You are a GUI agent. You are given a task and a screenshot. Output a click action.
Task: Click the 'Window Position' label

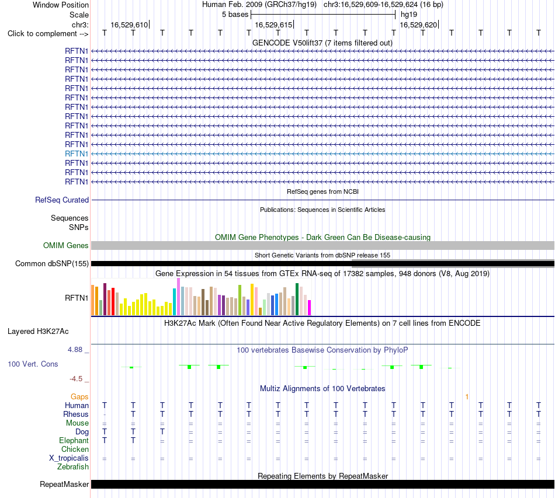click(x=61, y=5)
